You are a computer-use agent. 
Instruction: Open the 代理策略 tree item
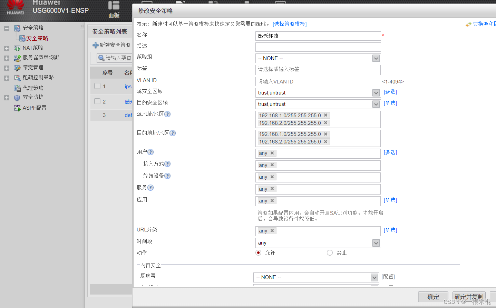coord(33,88)
